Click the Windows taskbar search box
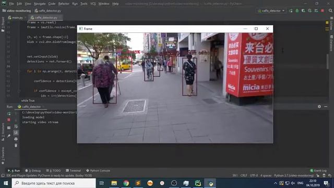Image resolution: width=334 pixels, height=188 pixels. (x=54, y=183)
